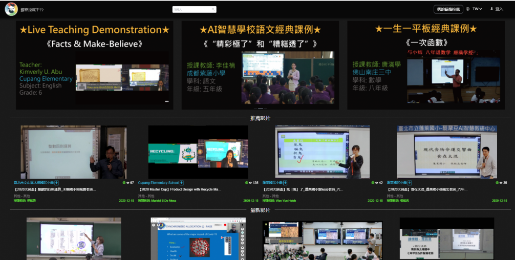Open the Cupang Elementary School channel link
This screenshot has height=260, width=515.
coord(158,183)
